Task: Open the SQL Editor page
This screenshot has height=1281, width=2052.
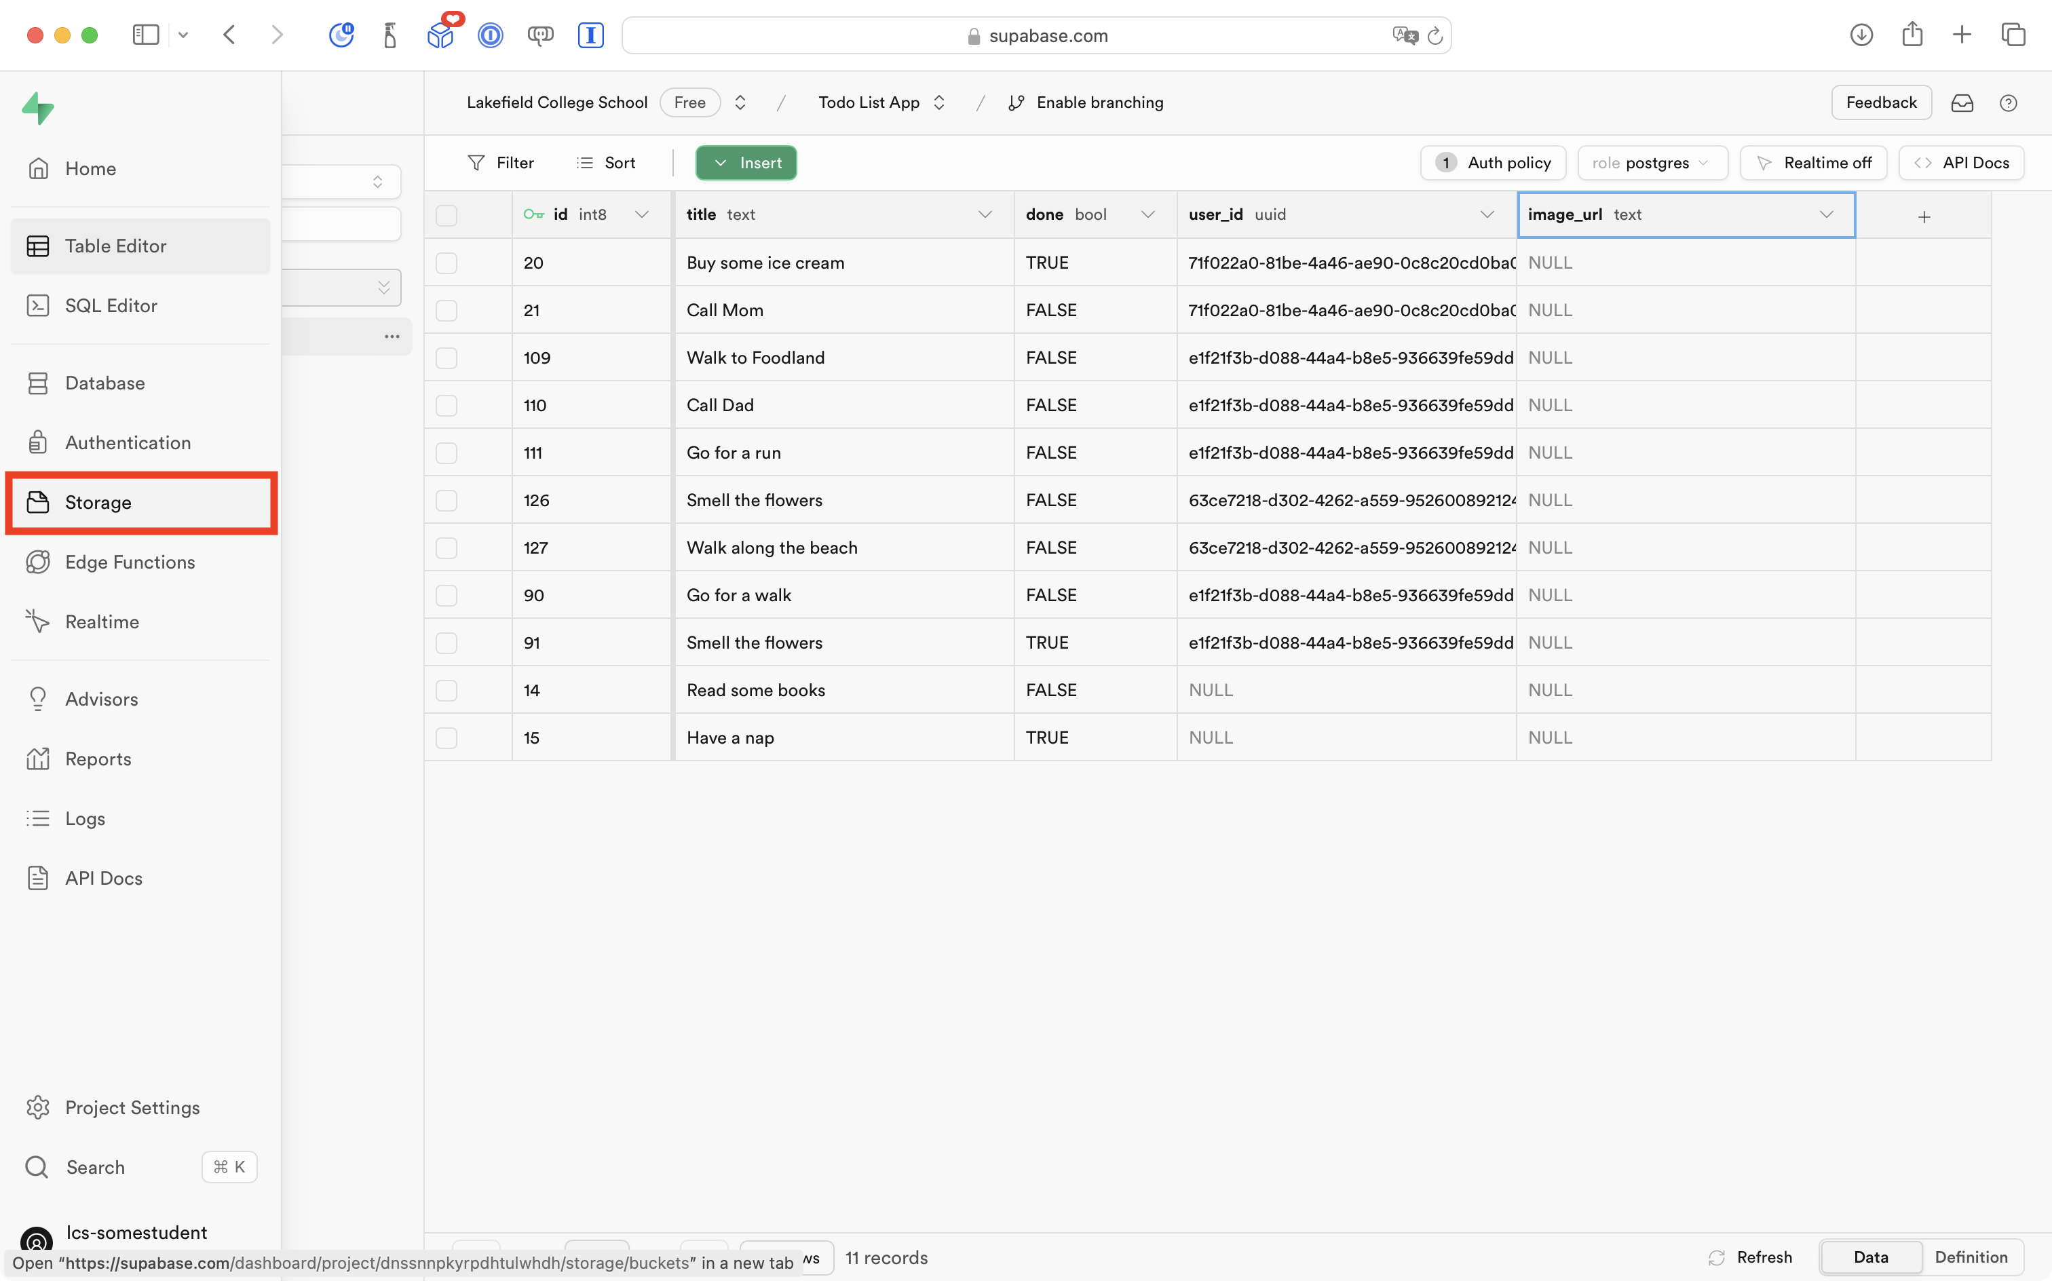Action: [110, 306]
